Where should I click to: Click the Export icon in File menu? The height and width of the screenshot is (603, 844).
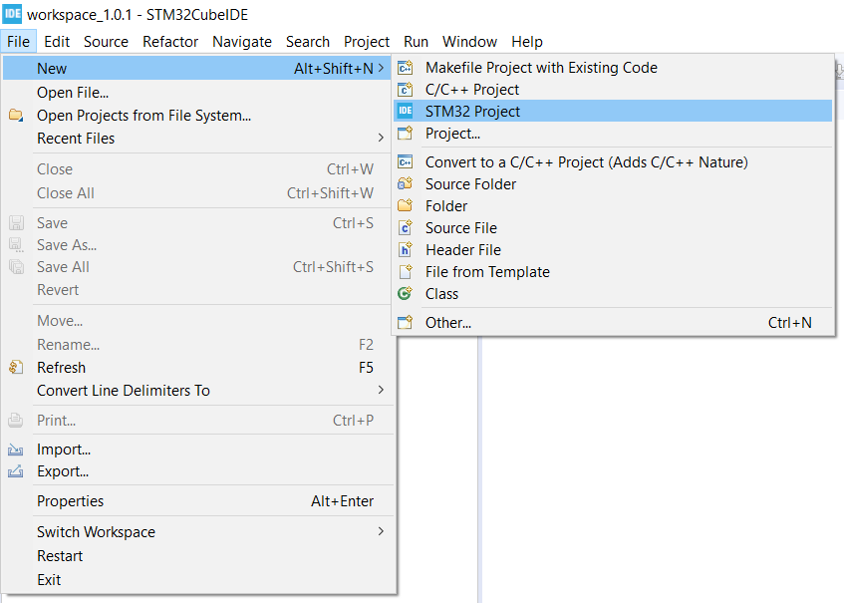click(x=16, y=471)
